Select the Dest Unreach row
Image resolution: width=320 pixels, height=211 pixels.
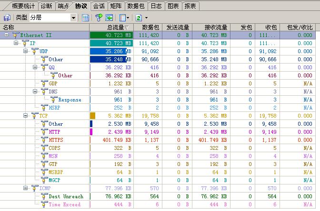[66, 196]
